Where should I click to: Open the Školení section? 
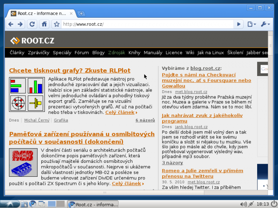(235, 52)
